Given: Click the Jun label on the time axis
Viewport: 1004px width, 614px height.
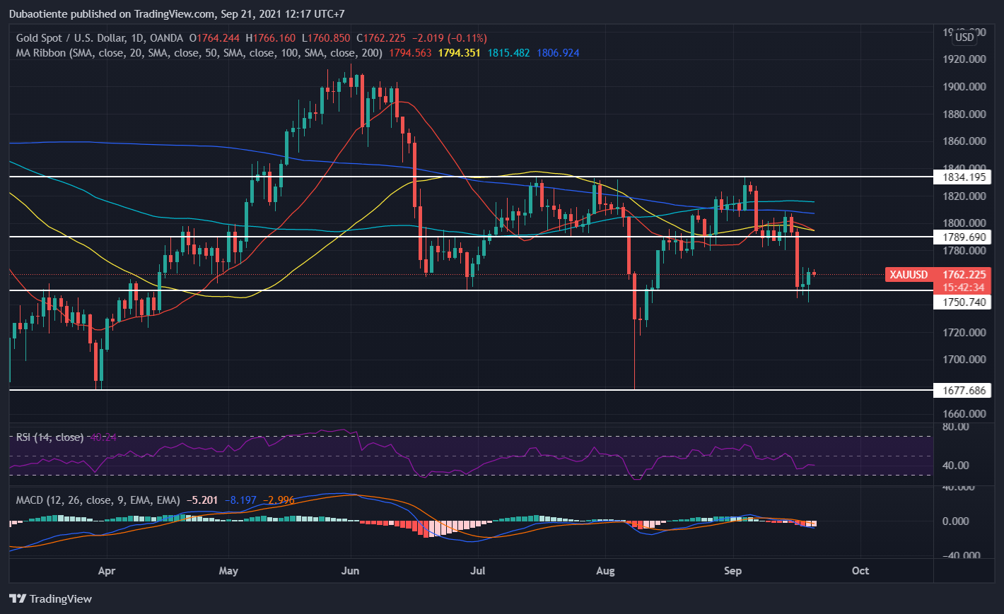Looking at the screenshot, I should pos(350,571).
